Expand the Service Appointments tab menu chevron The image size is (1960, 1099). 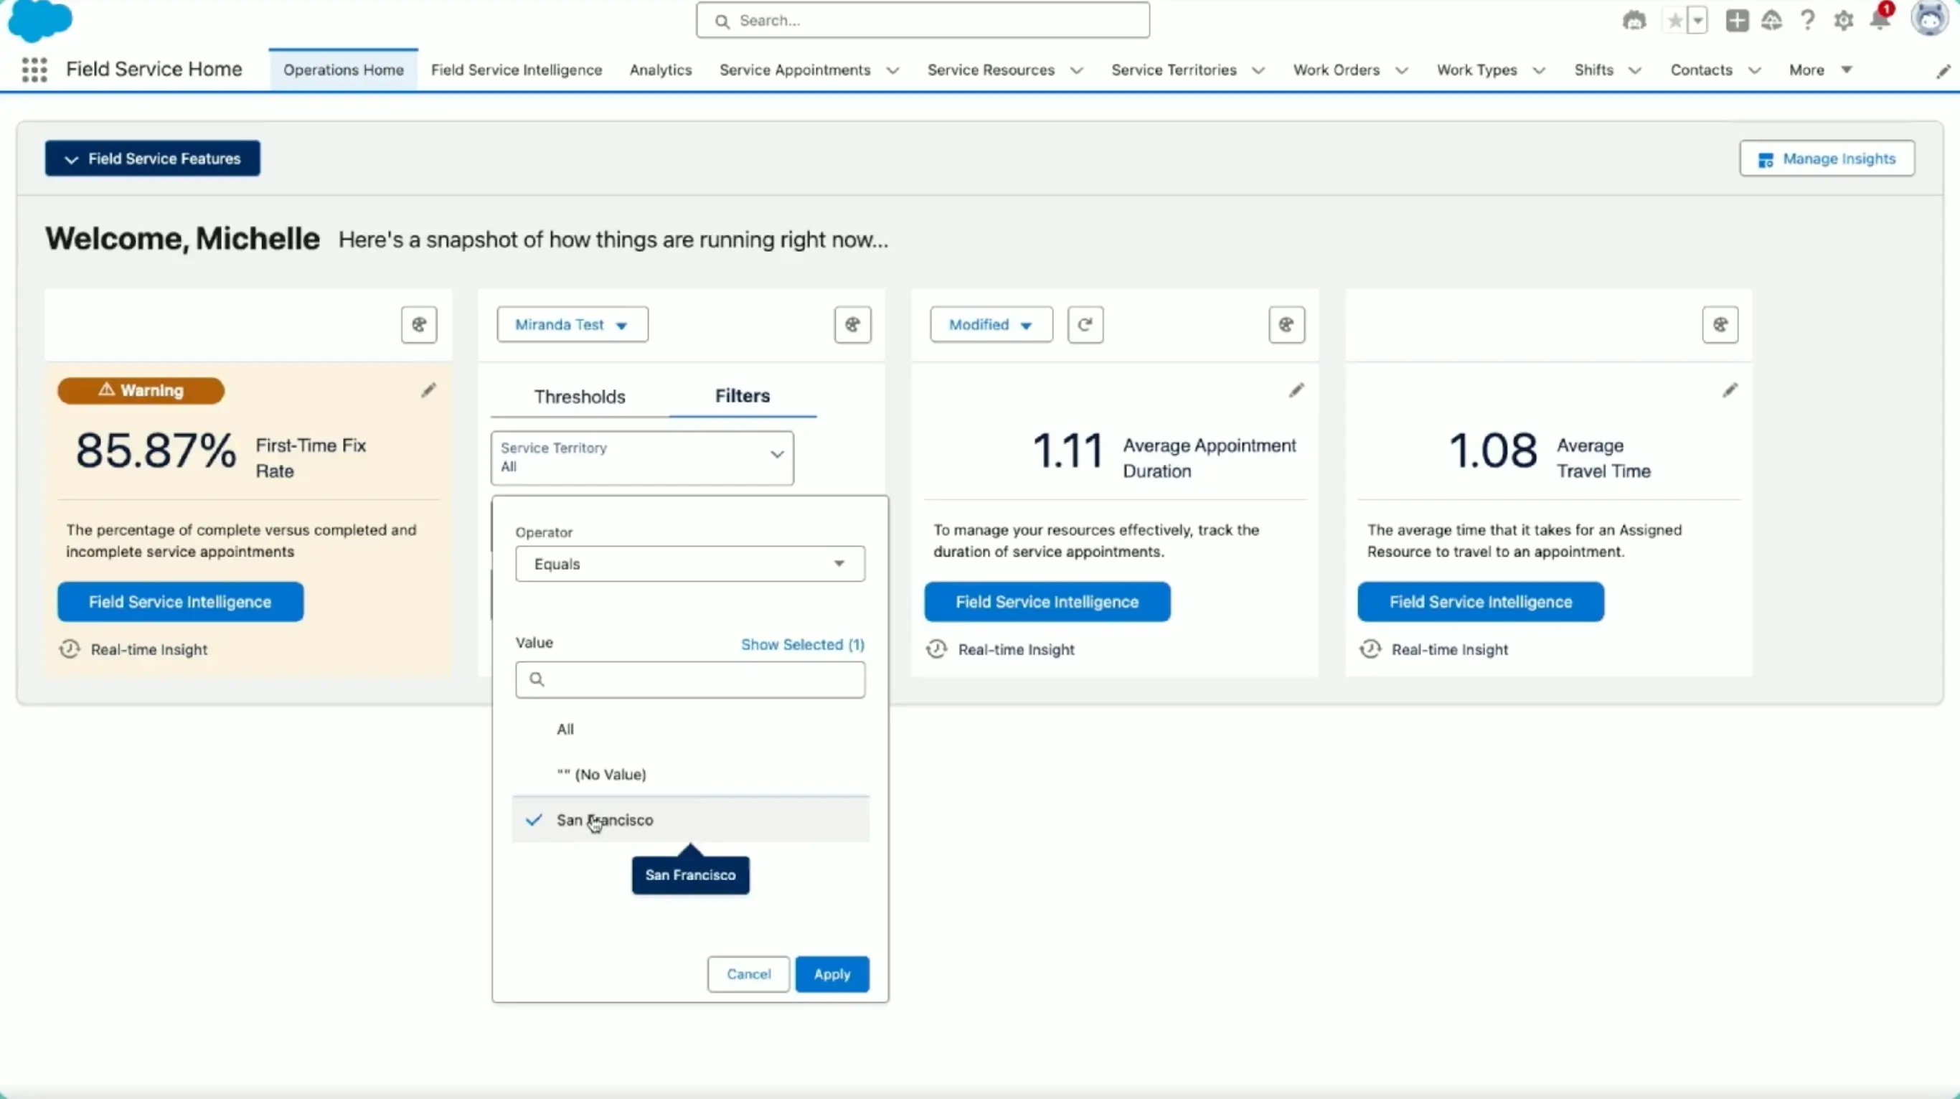[893, 71]
